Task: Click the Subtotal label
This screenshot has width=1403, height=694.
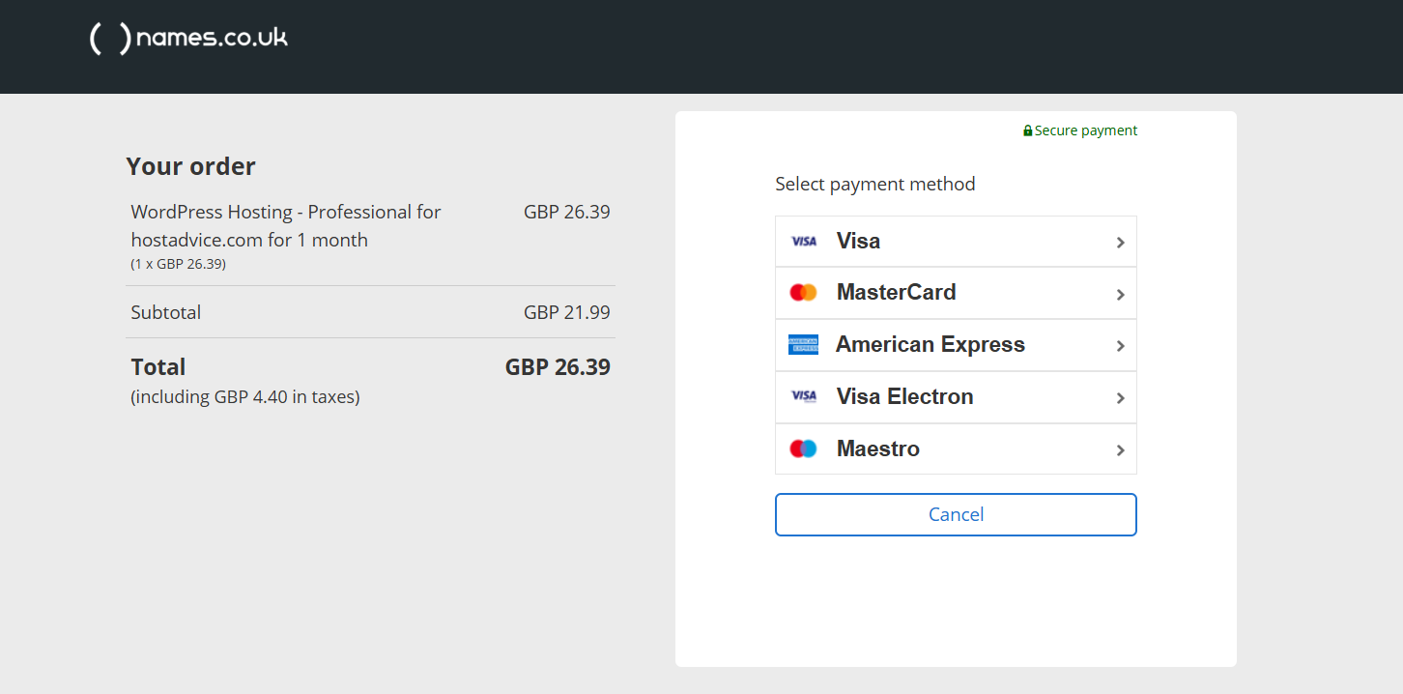Action: coord(166,312)
